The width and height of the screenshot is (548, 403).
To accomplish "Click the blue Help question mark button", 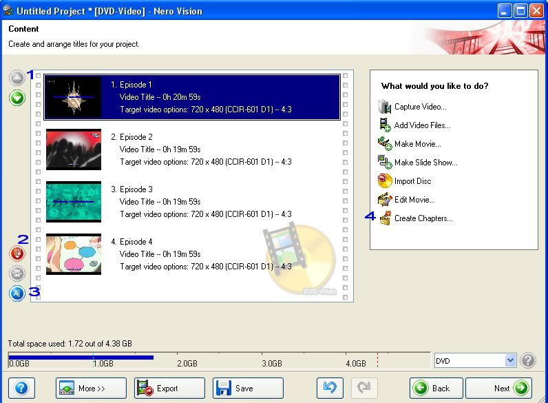I will [21, 389].
